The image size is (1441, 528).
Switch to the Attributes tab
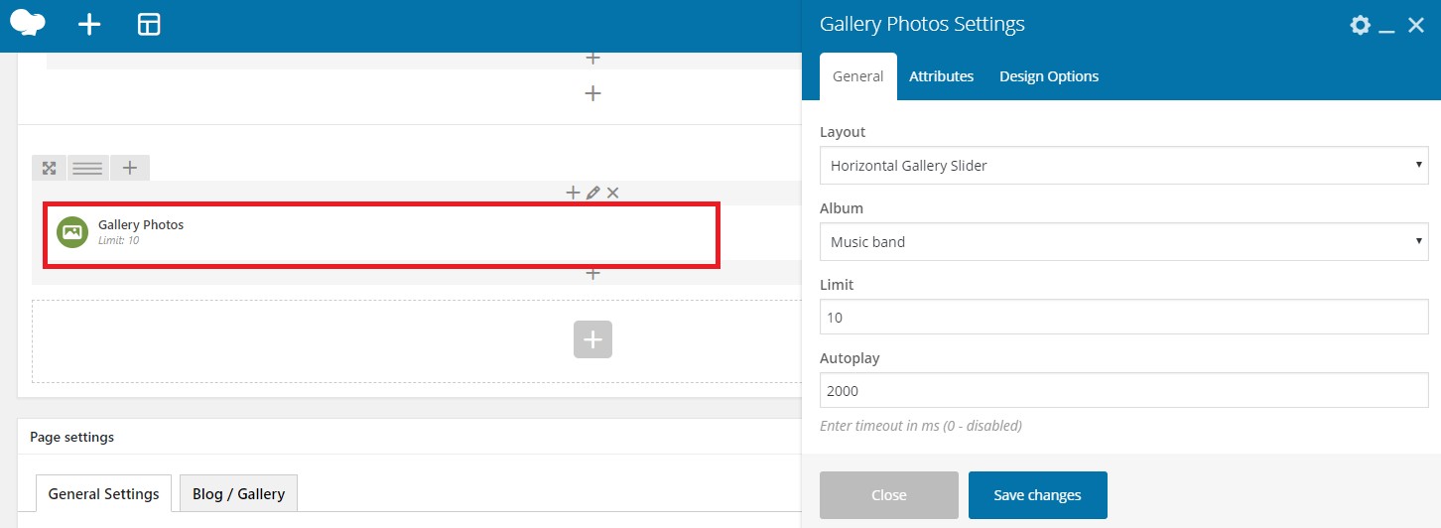click(941, 76)
